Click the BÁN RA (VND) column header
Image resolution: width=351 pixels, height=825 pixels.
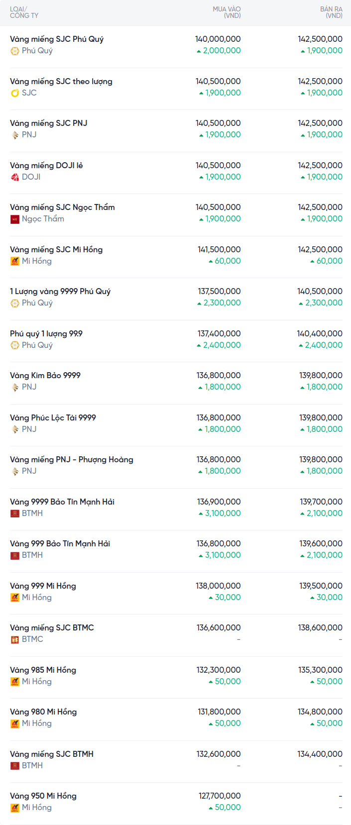pyautogui.click(x=331, y=12)
